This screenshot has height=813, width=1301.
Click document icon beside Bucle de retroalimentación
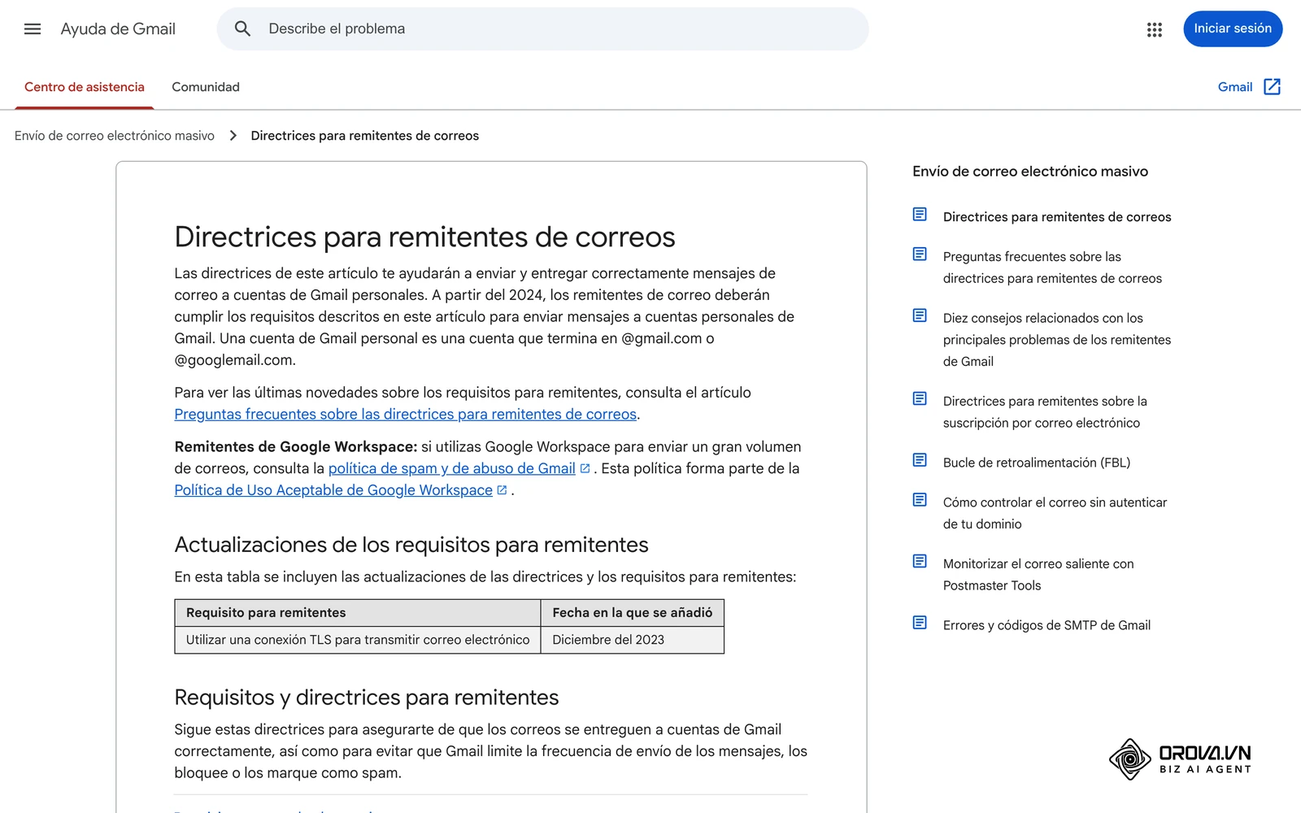[920, 460]
